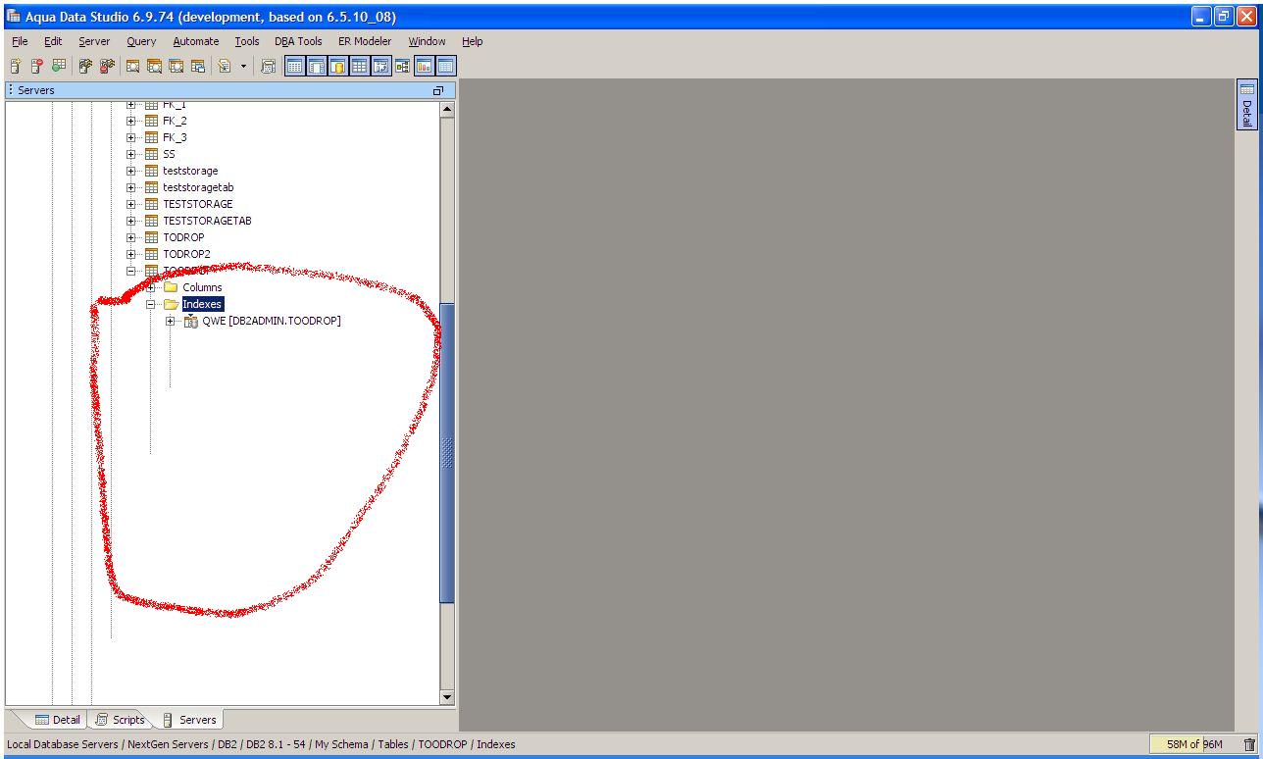Open the Help menu
The height and width of the screenshot is (759, 1263).
[x=472, y=41]
